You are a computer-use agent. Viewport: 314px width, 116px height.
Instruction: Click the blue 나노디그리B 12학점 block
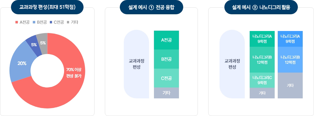(x=290, y=60)
